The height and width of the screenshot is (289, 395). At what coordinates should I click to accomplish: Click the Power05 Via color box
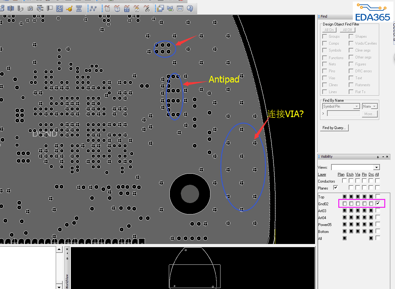click(358, 224)
